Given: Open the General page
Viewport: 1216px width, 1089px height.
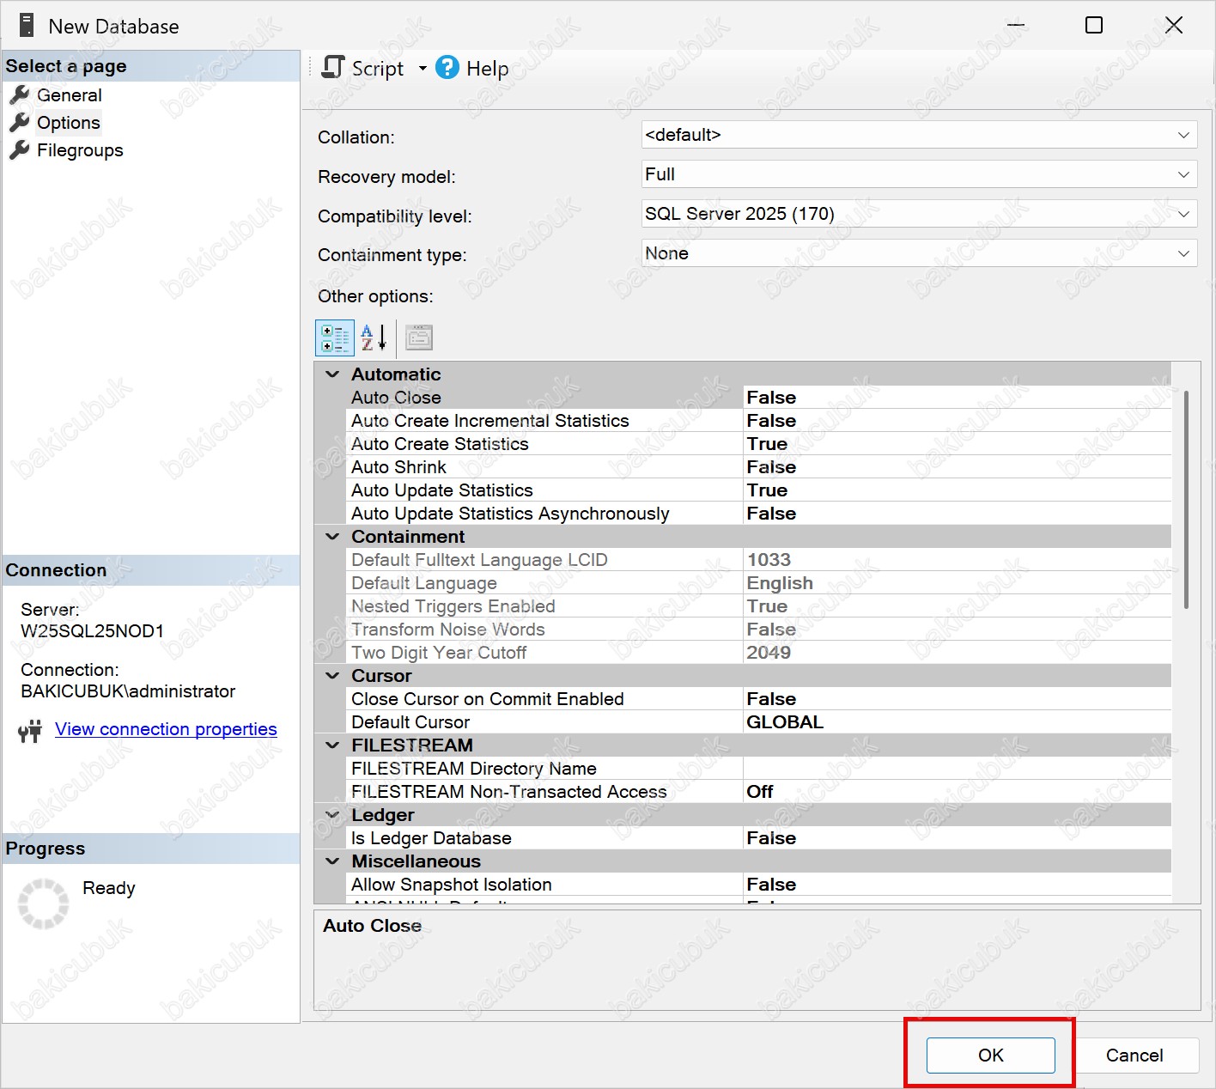Looking at the screenshot, I should coord(69,95).
